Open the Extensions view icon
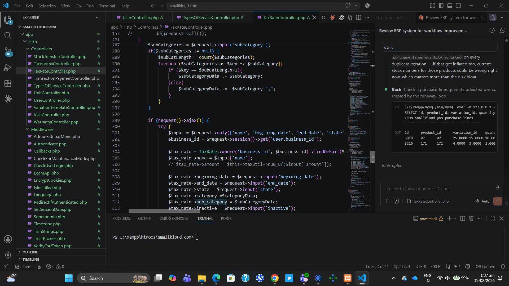 pos(8,83)
